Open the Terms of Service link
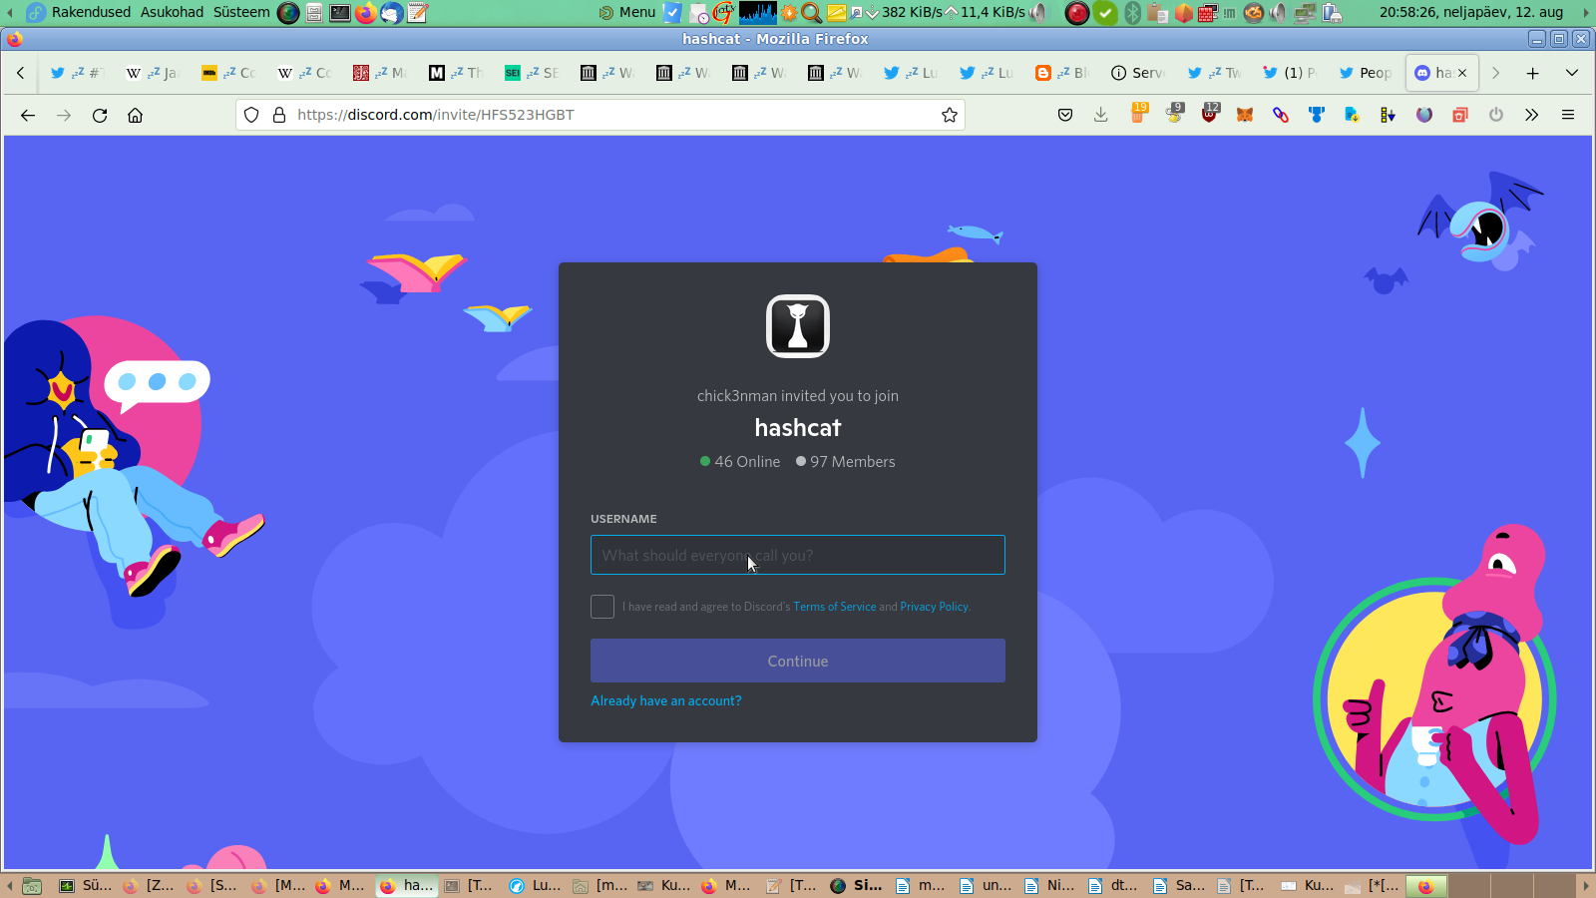 (835, 607)
